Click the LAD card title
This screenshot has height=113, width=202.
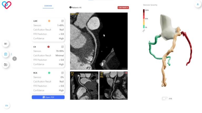pos(35,21)
